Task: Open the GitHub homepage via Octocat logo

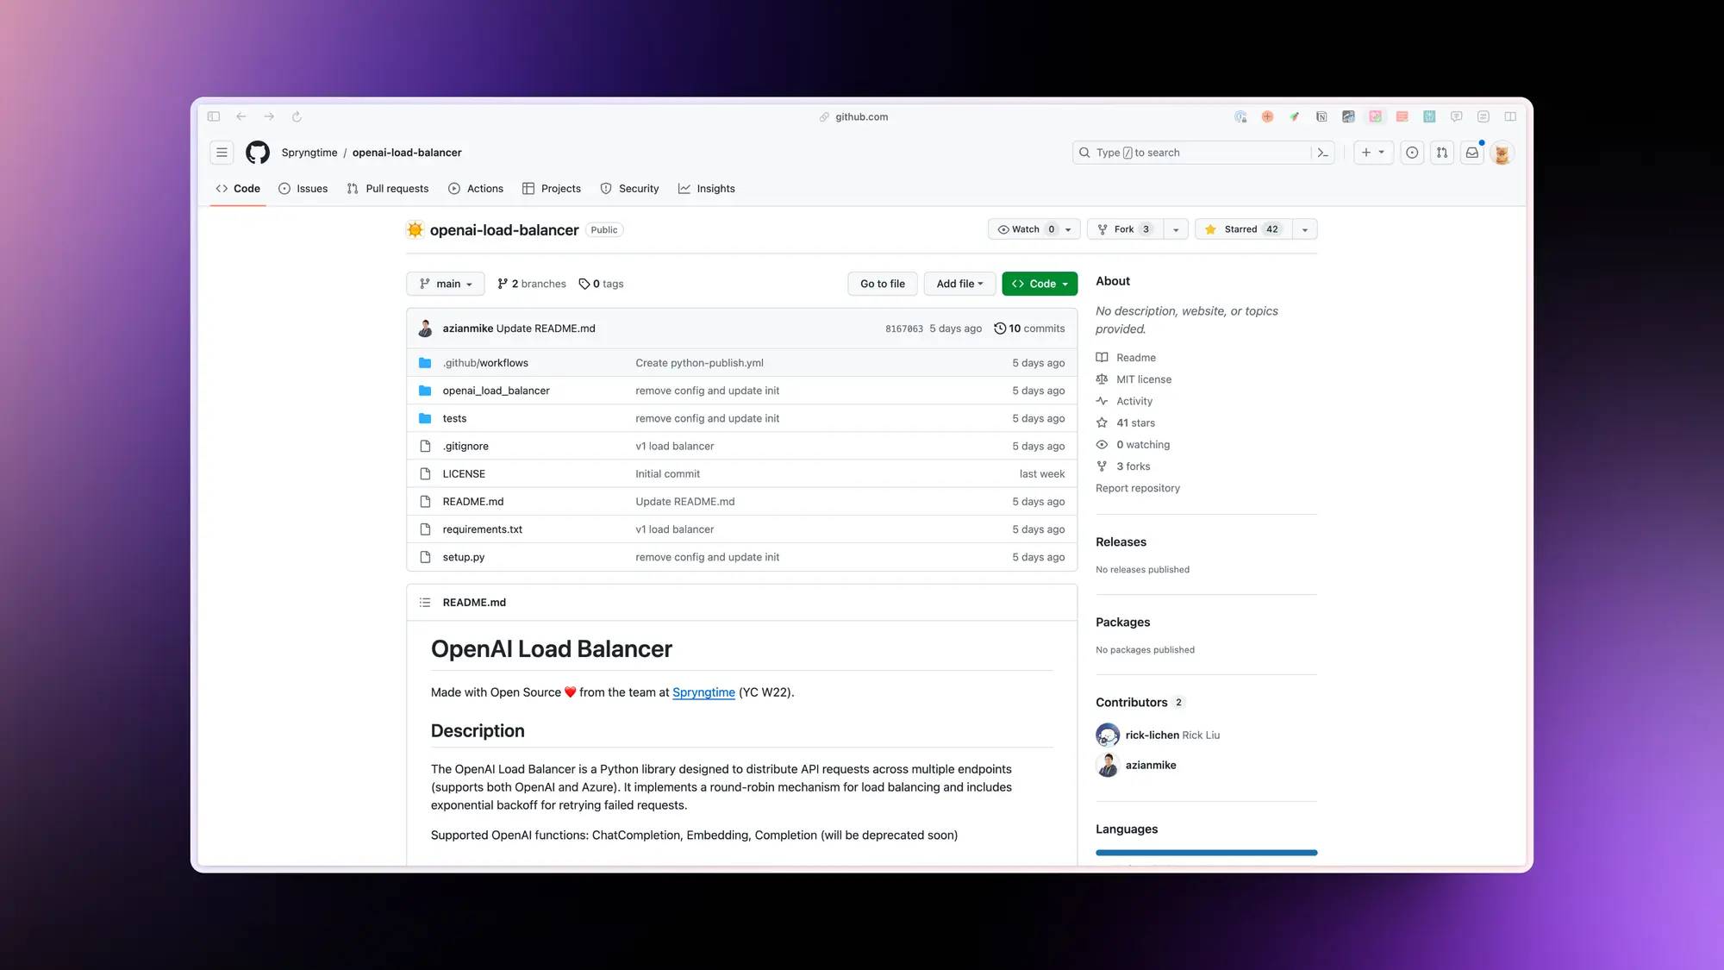Action: pos(258,153)
